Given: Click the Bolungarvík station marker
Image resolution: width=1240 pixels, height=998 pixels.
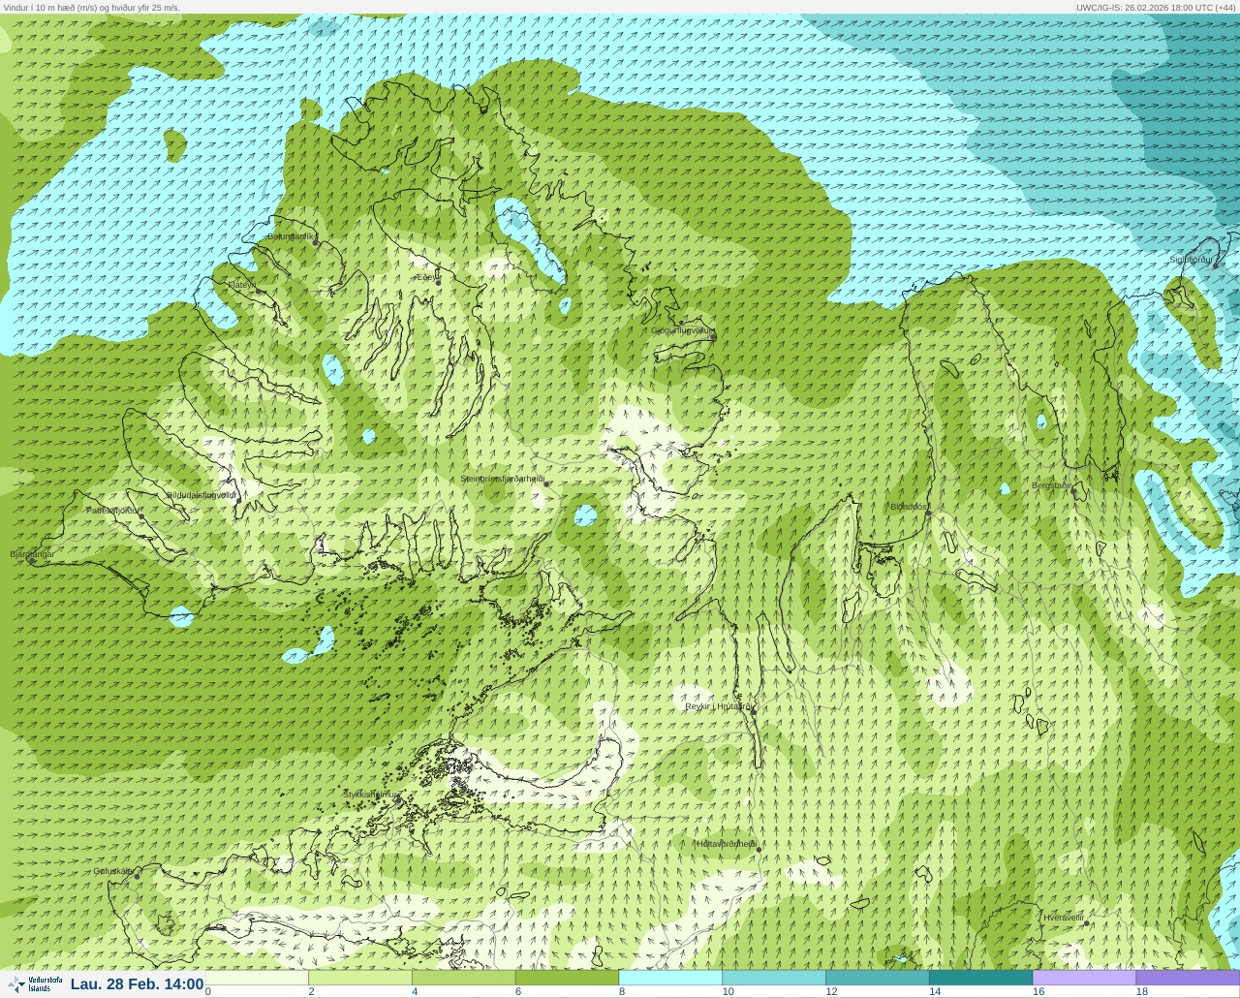Looking at the screenshot, I should pos(316,242).
